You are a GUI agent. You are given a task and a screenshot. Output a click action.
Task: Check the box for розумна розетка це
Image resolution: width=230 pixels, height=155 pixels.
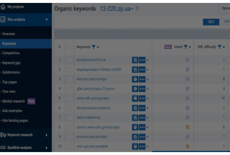coord(70,60)
